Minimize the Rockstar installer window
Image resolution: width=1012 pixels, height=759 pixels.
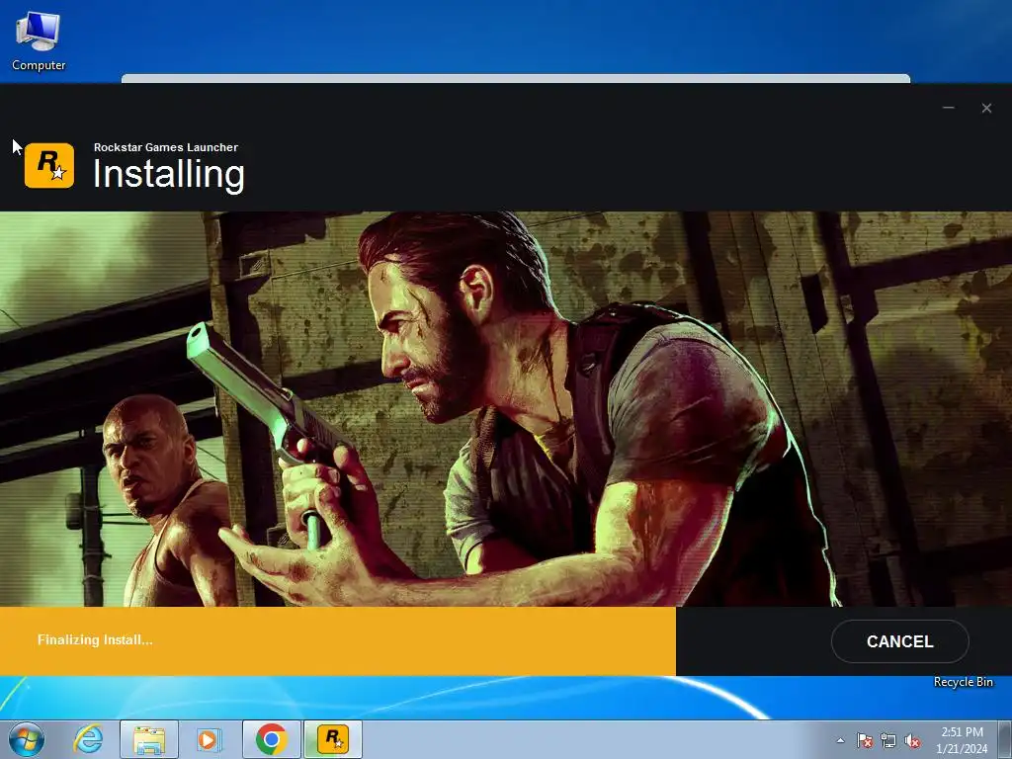click(x=948, y=108)
